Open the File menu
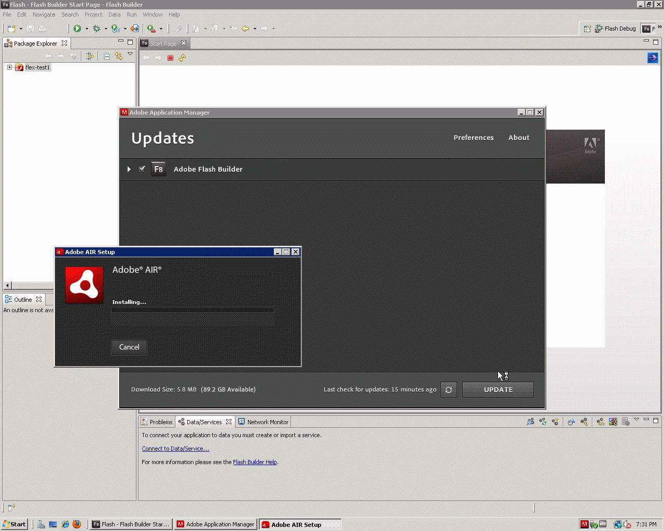Viewport: 664px width, 531px height. 7,15
